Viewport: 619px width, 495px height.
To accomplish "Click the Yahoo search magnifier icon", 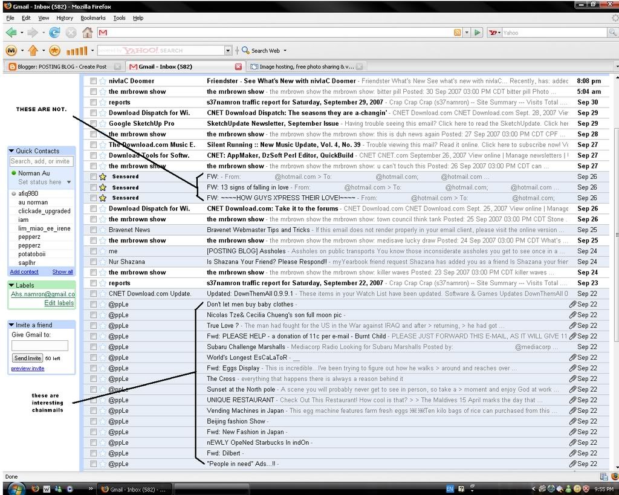I will [612, 33].
